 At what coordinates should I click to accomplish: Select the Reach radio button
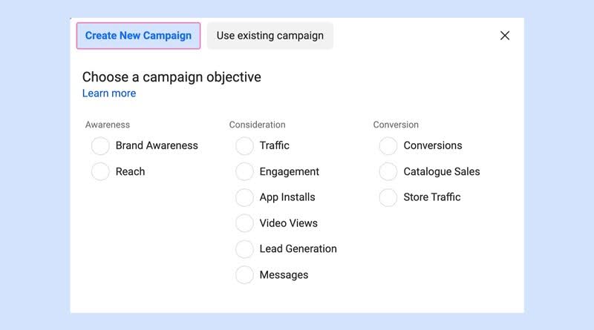click(100, 171)
